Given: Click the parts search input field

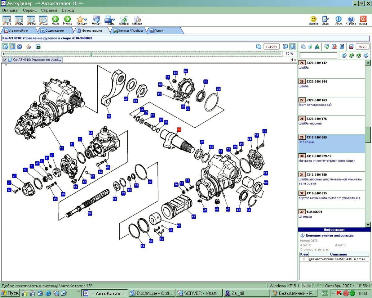Looking at the screenshot, I should pyautogui.click(x=318, y=55).
